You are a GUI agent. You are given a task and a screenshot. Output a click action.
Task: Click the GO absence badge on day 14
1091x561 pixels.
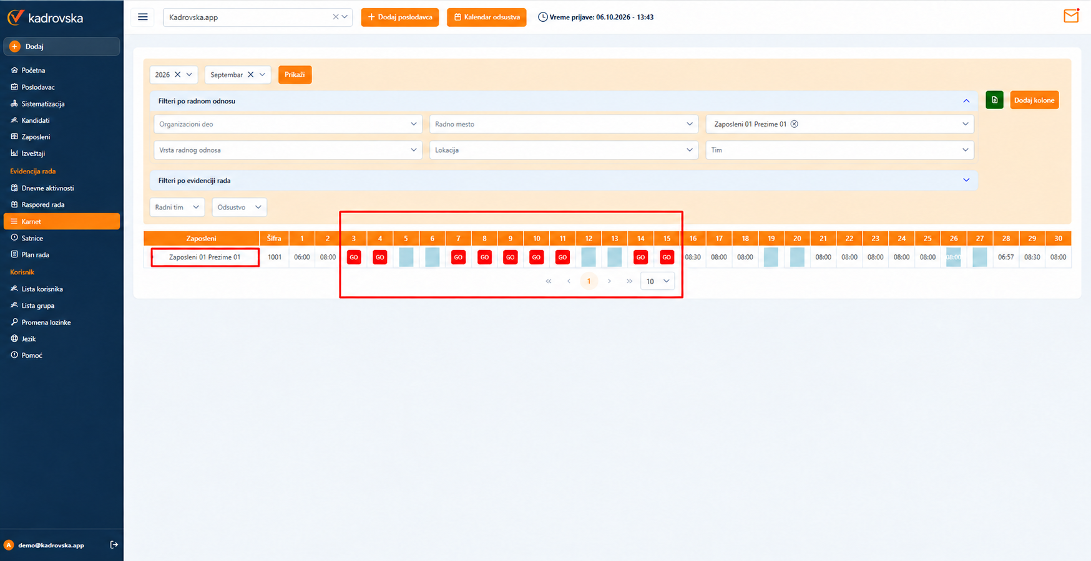pos(640,257)
